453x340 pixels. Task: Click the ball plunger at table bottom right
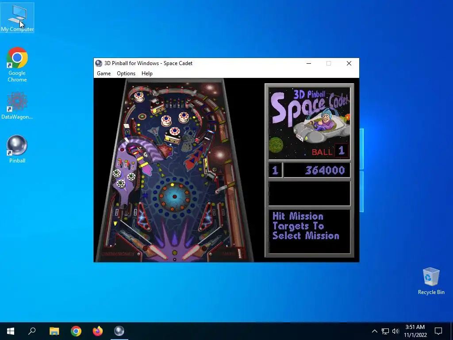(x=239, y=253)
